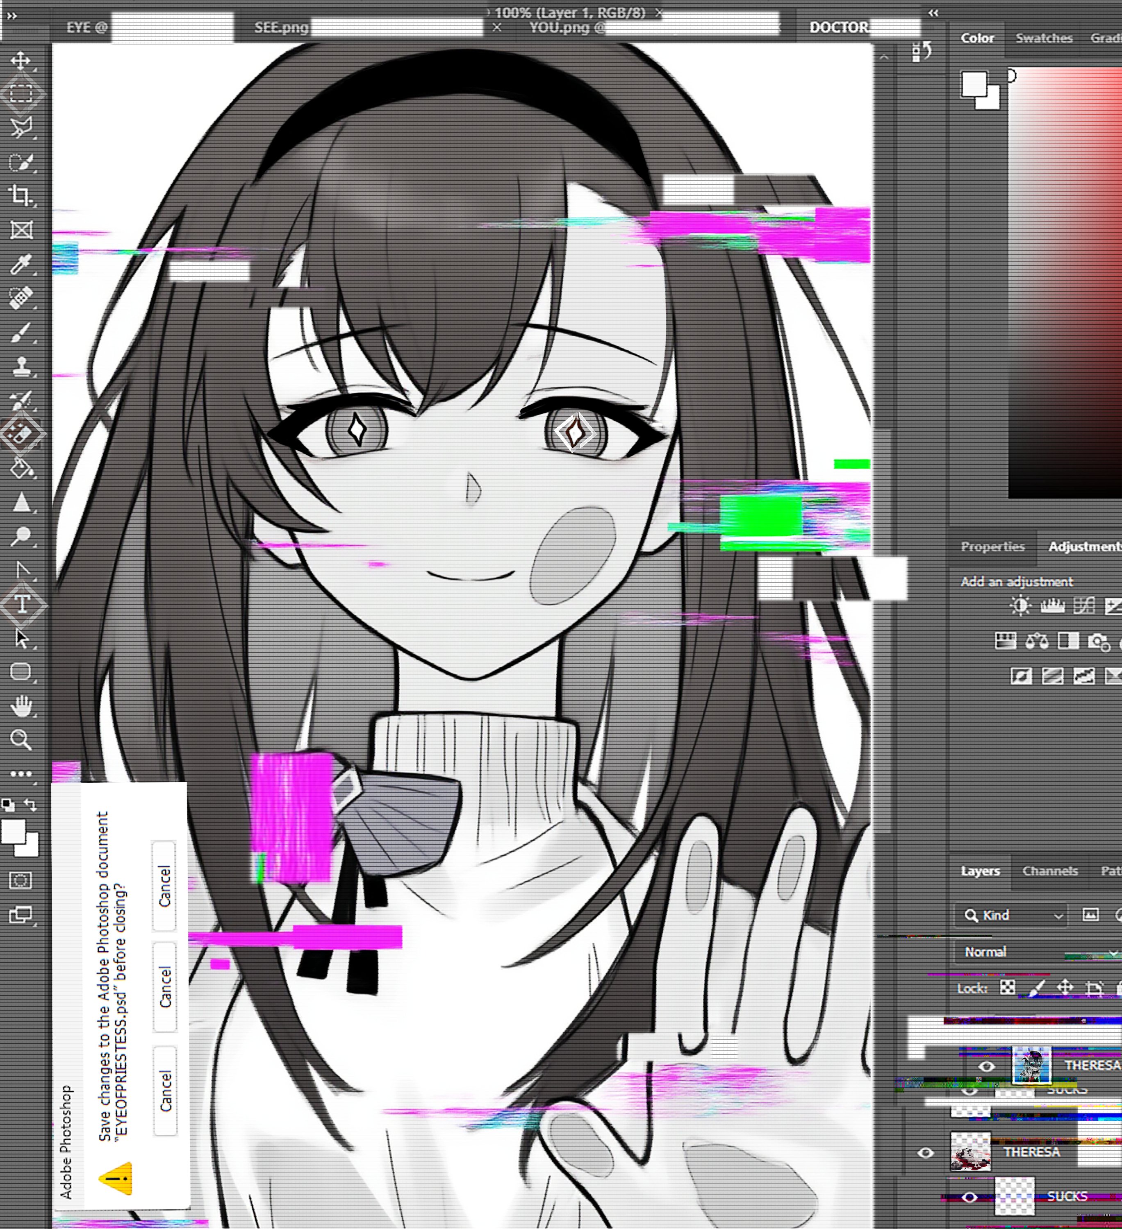1122x1229 pixels.
Task: Click the SUCKS layer thumbnail
Action: 1014,1196
